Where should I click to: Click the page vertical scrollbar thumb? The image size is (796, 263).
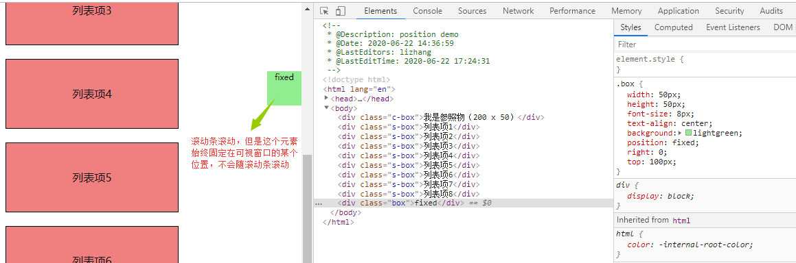coord(308,208)
